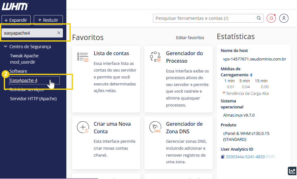Open the Gerenciador de Zona DNS title
297x179 pixels.
tap(184, 128)
